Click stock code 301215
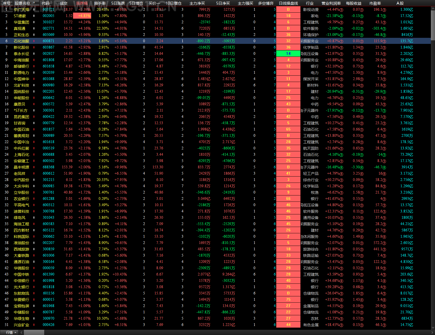The image size is (435, 335). pyautogui.click(x=49, y=180)
